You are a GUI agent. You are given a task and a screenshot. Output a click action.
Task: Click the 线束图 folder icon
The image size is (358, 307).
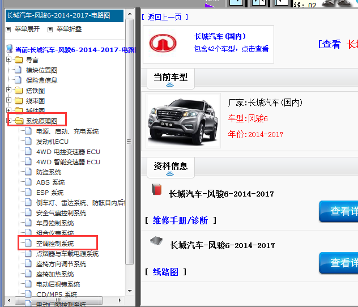coord(19,100)
